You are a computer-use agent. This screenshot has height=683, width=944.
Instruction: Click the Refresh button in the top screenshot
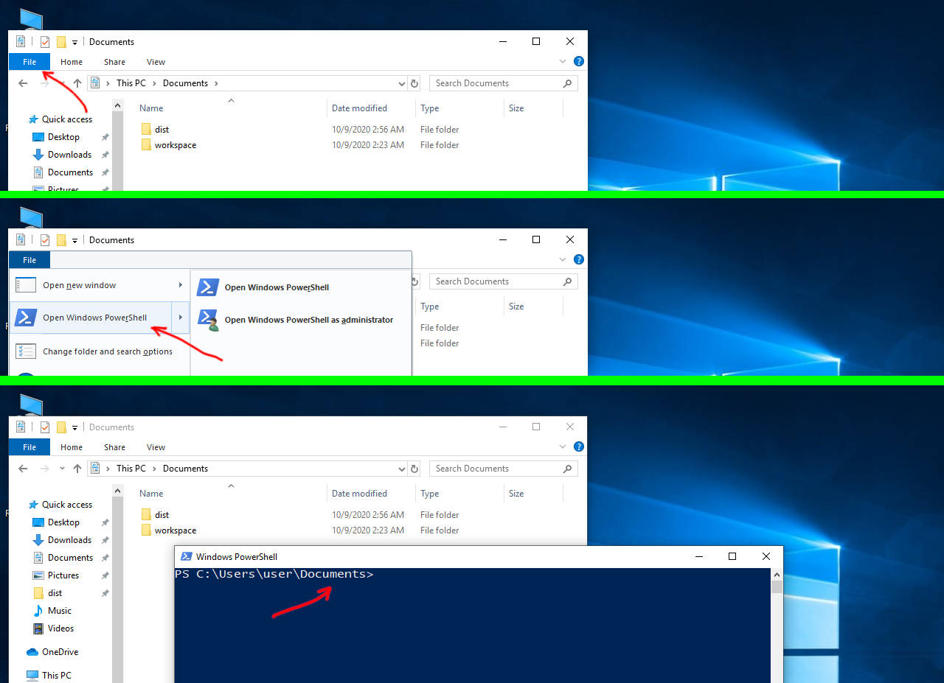(x=414, y=83)
